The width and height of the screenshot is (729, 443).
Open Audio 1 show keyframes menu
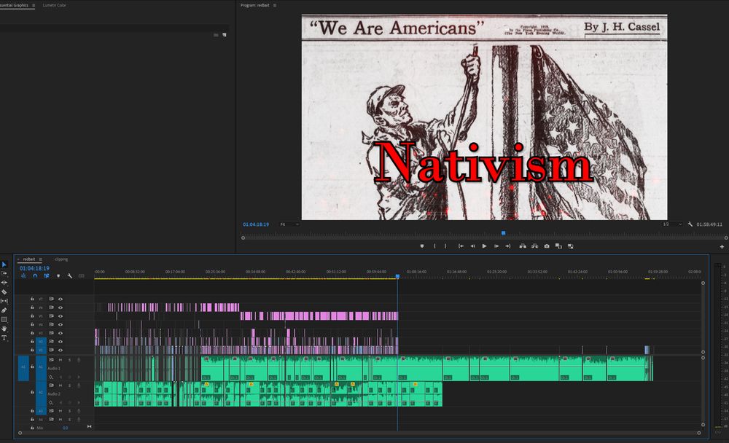(51, 377)
